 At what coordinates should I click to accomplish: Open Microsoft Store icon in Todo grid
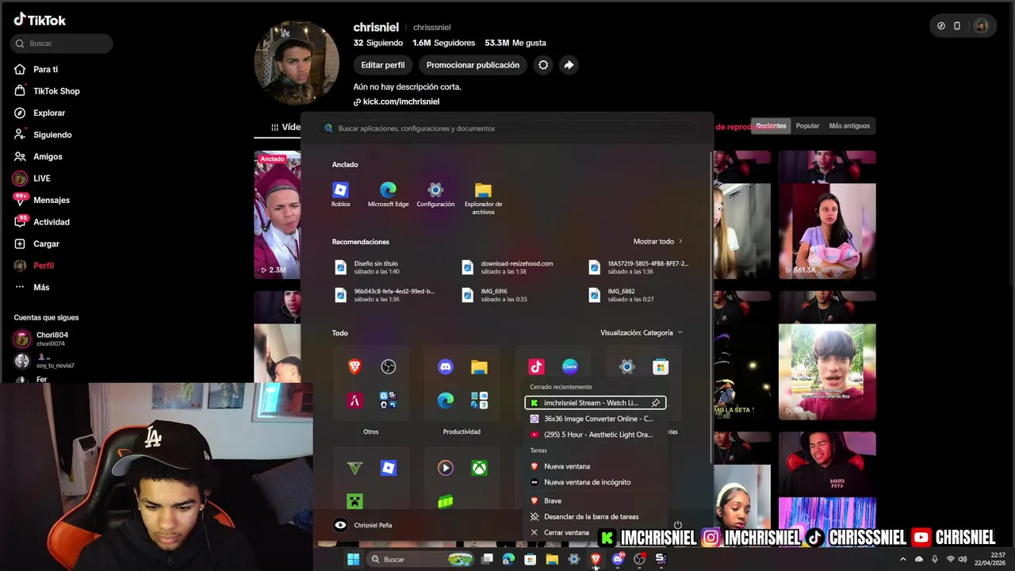pyautogui.click(x=661, y=366)
